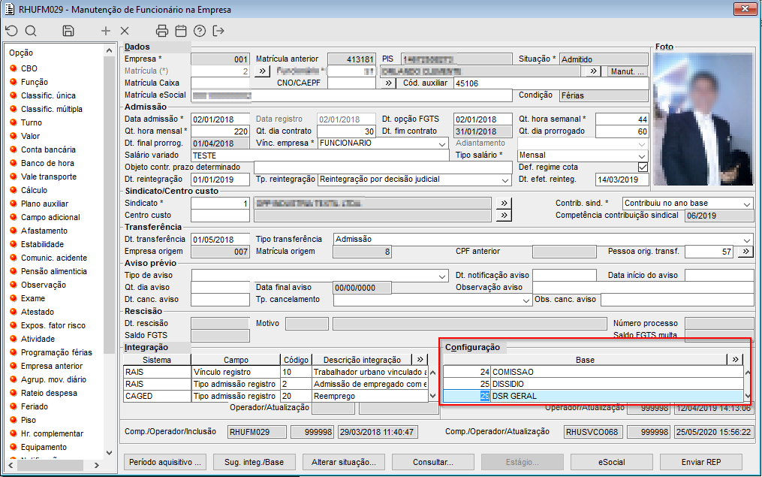
Task: Click the search magnifier toolbar icon
Action: click(x=31, y=31)
